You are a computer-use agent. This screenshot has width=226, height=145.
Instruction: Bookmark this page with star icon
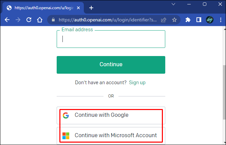(174, 20)
